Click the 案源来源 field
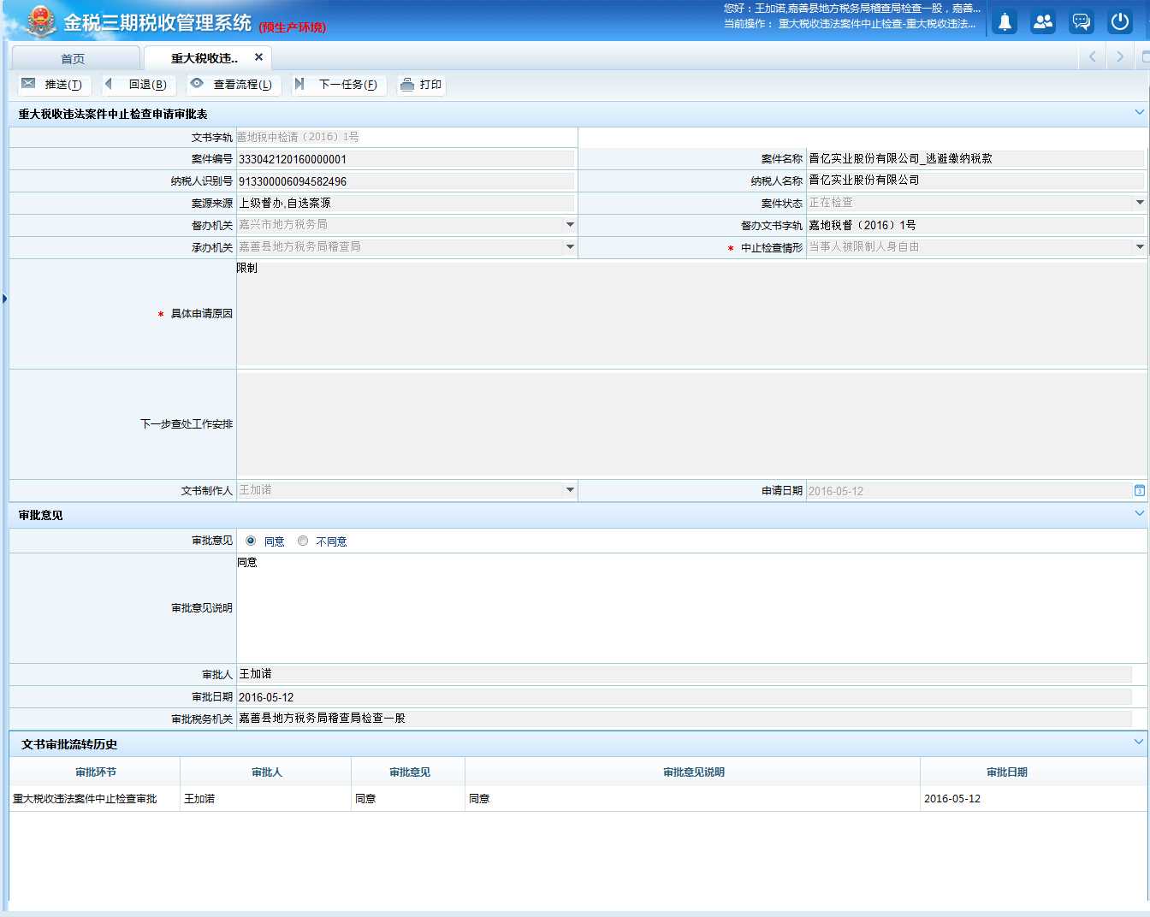The height and width of the screenshot is (917, 1150). coord(406,203)
